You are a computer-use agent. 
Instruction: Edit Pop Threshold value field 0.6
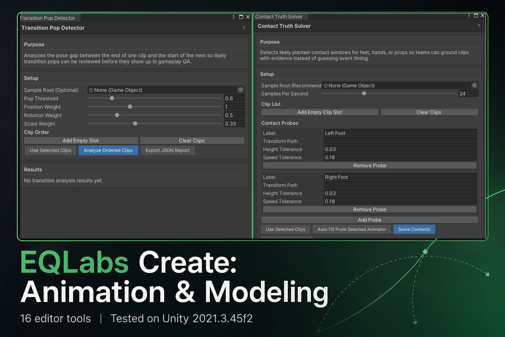click(234, 99)
